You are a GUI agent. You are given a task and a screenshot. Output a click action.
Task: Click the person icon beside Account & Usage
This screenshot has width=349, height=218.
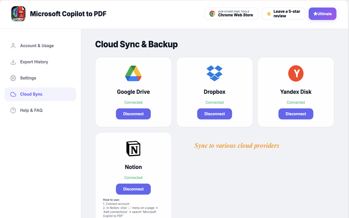click(x=13, y=46)
